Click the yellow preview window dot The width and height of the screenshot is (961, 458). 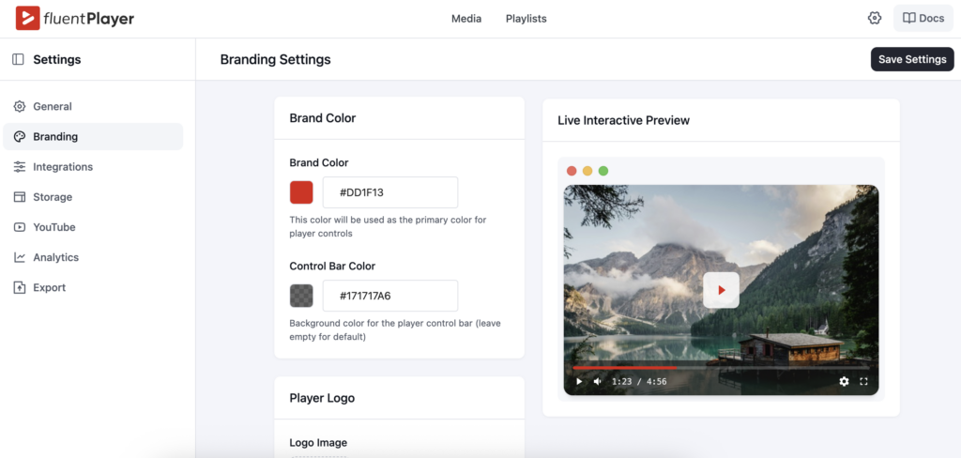[x=587, y=171]
